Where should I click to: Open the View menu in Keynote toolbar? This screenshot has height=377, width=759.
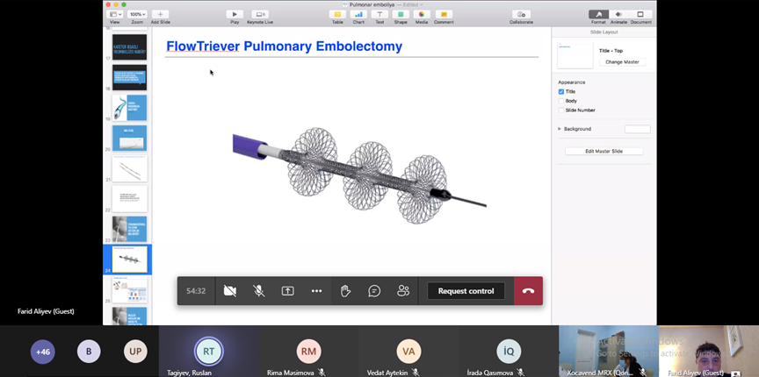tap(115, 15)
